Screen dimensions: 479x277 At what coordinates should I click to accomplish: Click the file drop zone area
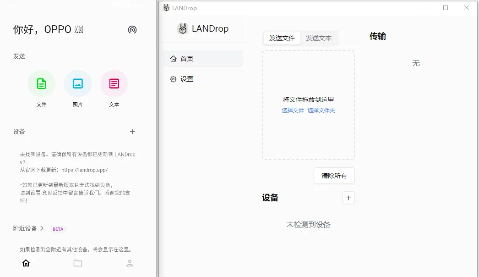308,105
